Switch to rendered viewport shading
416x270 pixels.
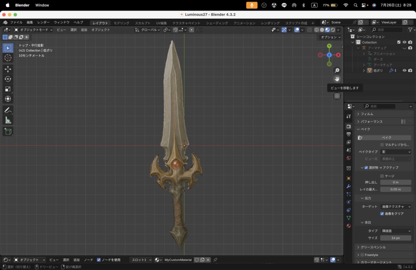click(x=333, y=30)
